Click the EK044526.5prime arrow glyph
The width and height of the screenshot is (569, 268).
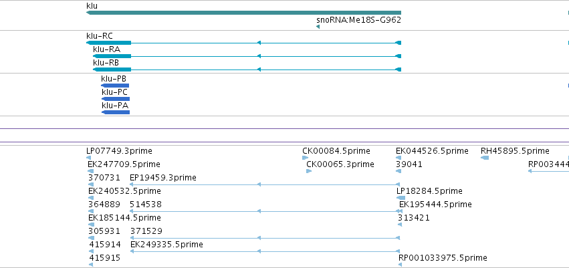coord(399,158)
